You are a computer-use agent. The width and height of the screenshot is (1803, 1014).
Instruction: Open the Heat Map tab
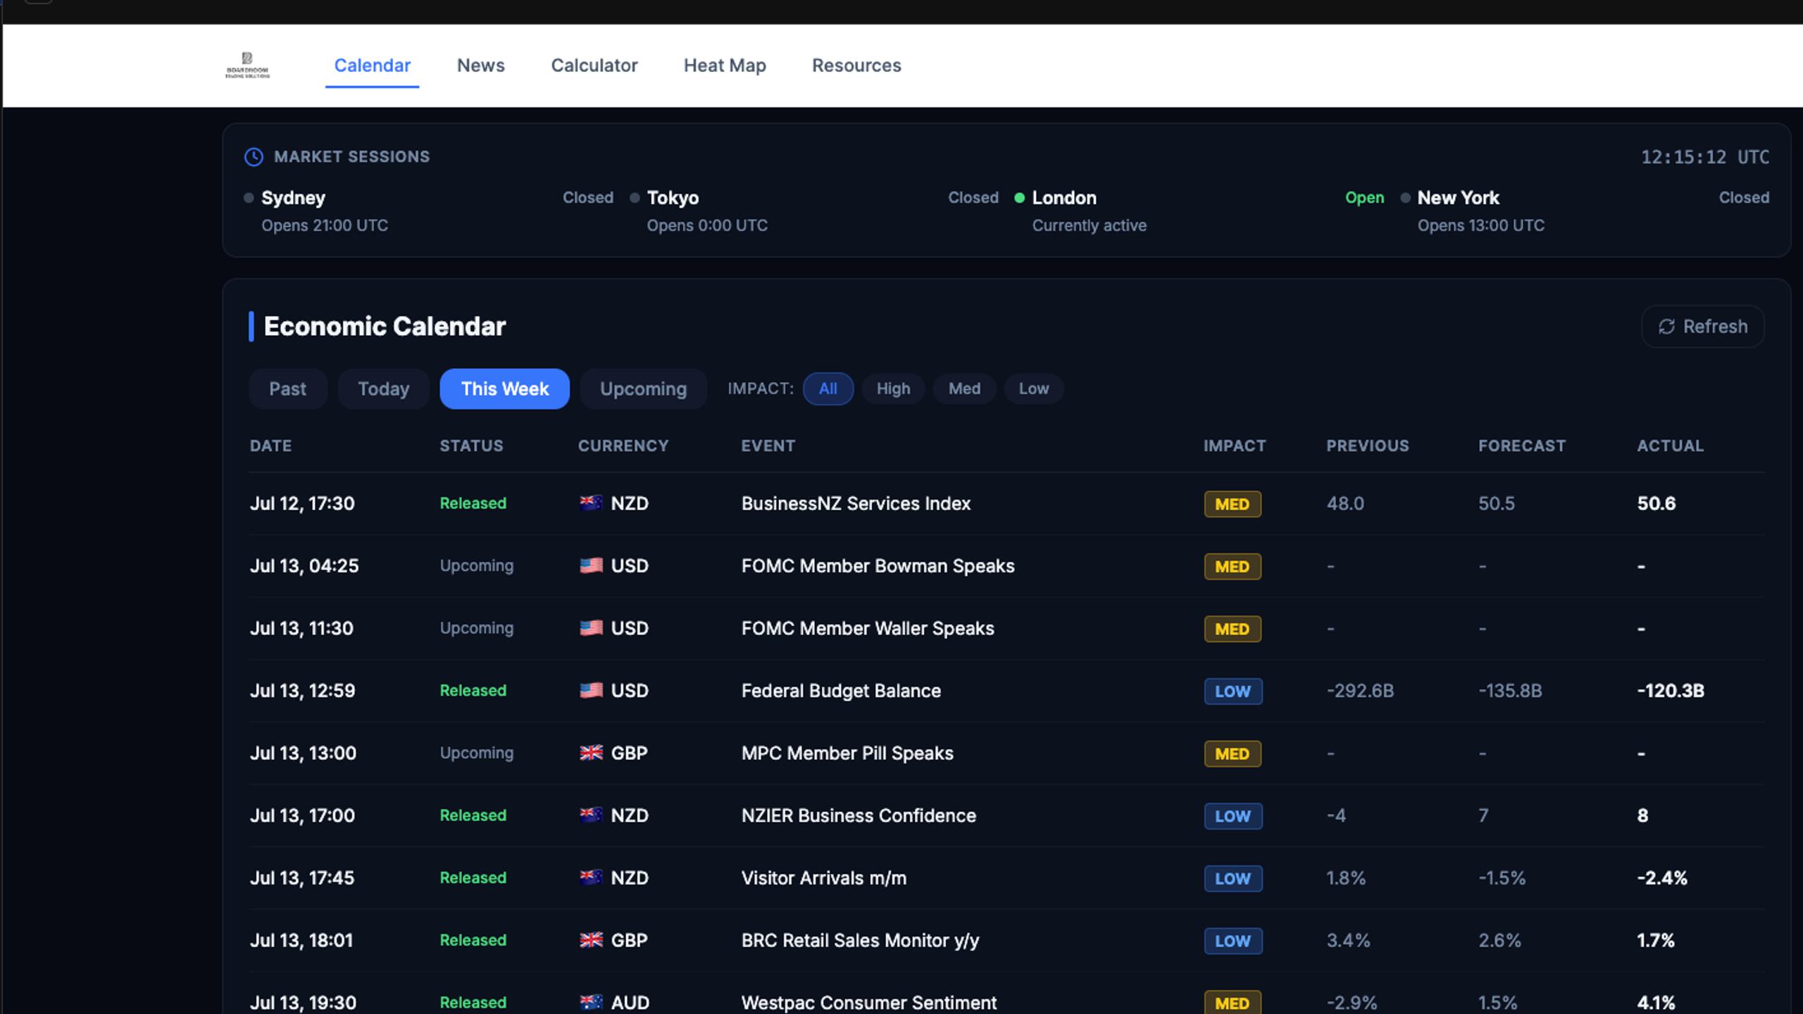click(x=725, y=65)
